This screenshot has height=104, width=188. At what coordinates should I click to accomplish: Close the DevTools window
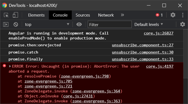point(180,6)
